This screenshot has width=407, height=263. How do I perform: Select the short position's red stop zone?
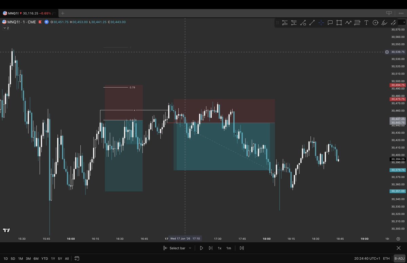tap(224, 111)
